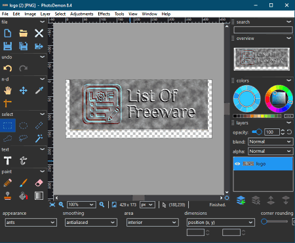This screenshot has height=243, width=295.
Task: Open the Image menu
Action: click(30, 14)
